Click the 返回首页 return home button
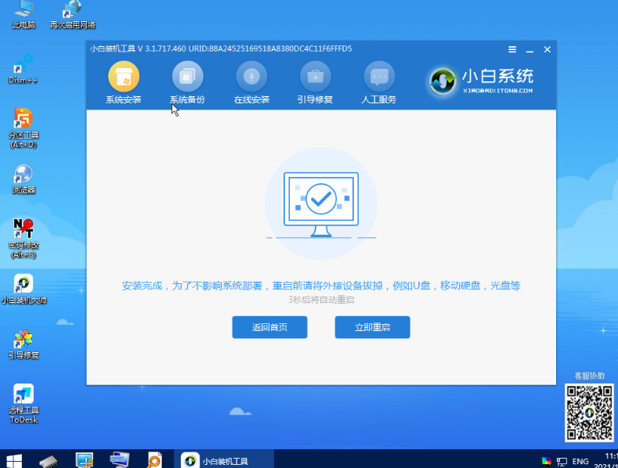 [269, 327]
